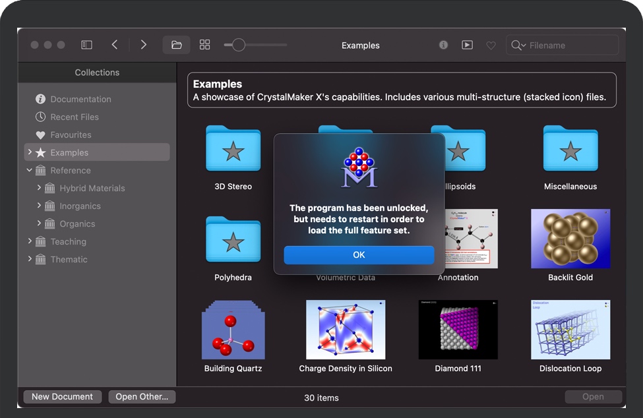Select the Backlit Gold thumbnail
The width and height of the screenshot is (643, 418).
[x=570, y=239]
